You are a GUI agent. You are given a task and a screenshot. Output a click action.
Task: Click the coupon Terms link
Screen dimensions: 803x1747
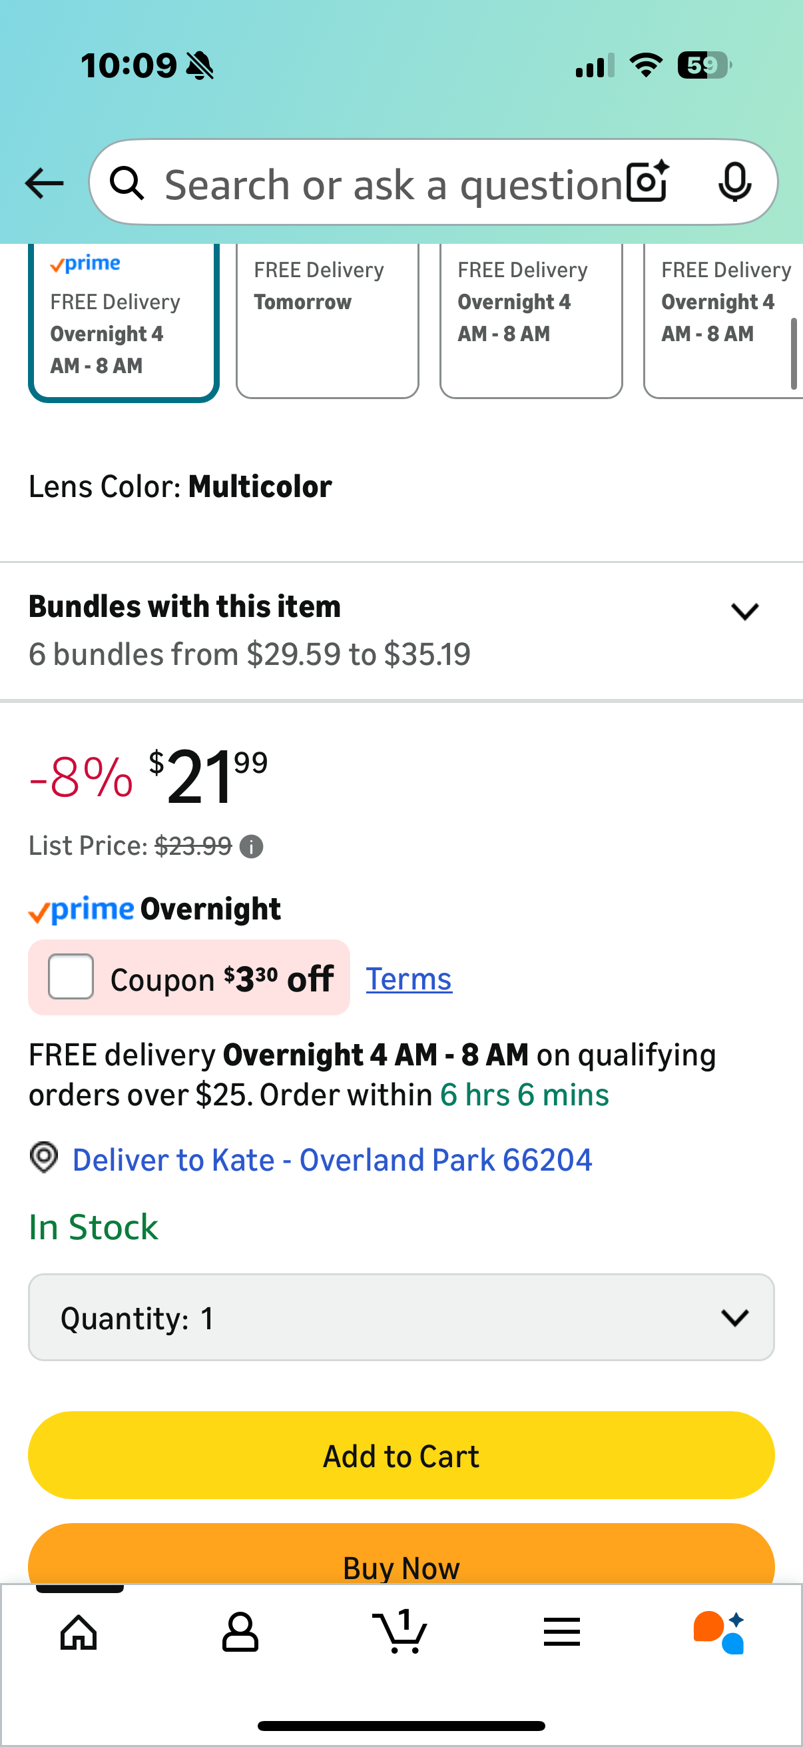click(x=409, y=979)
